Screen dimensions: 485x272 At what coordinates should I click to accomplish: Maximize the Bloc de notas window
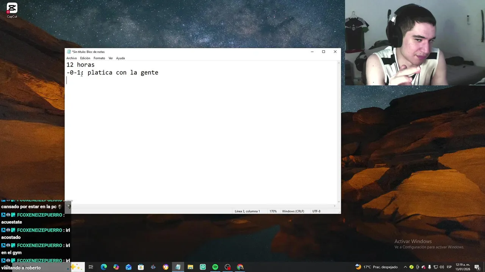click(324, 52)
